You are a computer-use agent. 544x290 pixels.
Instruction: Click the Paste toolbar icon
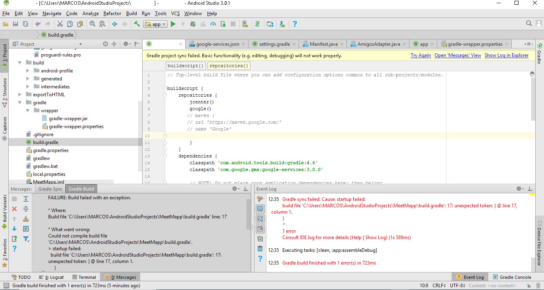click(x=80, y=24)
